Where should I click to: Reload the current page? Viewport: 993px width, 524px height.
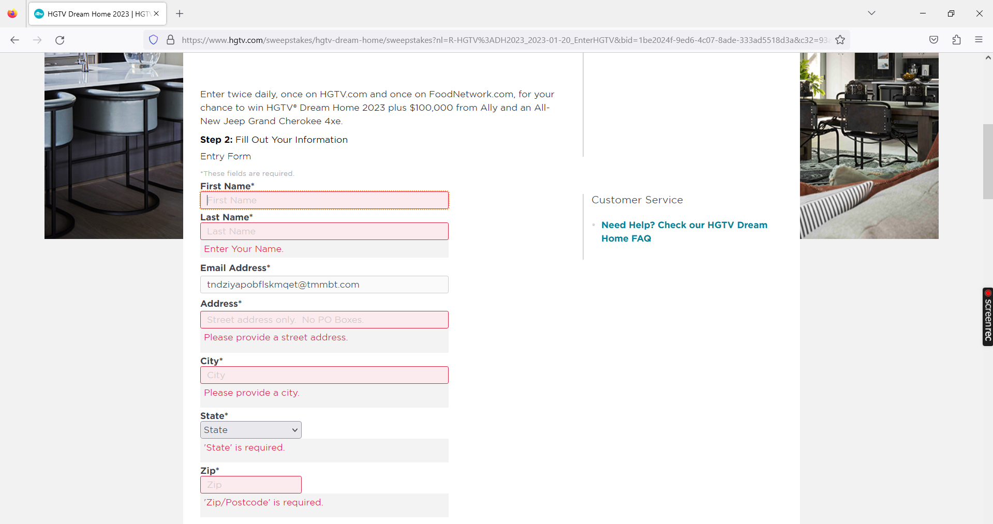pos(60,40)
